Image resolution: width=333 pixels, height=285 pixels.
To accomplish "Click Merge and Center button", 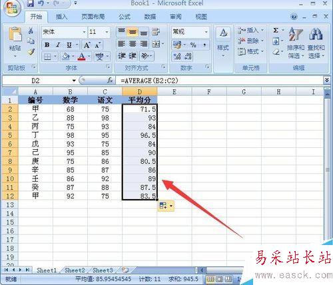I will (156, 44).
